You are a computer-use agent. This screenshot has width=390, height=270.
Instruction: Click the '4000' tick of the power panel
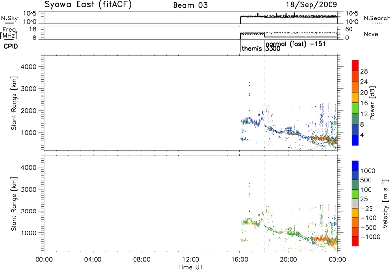pos(28,67)
